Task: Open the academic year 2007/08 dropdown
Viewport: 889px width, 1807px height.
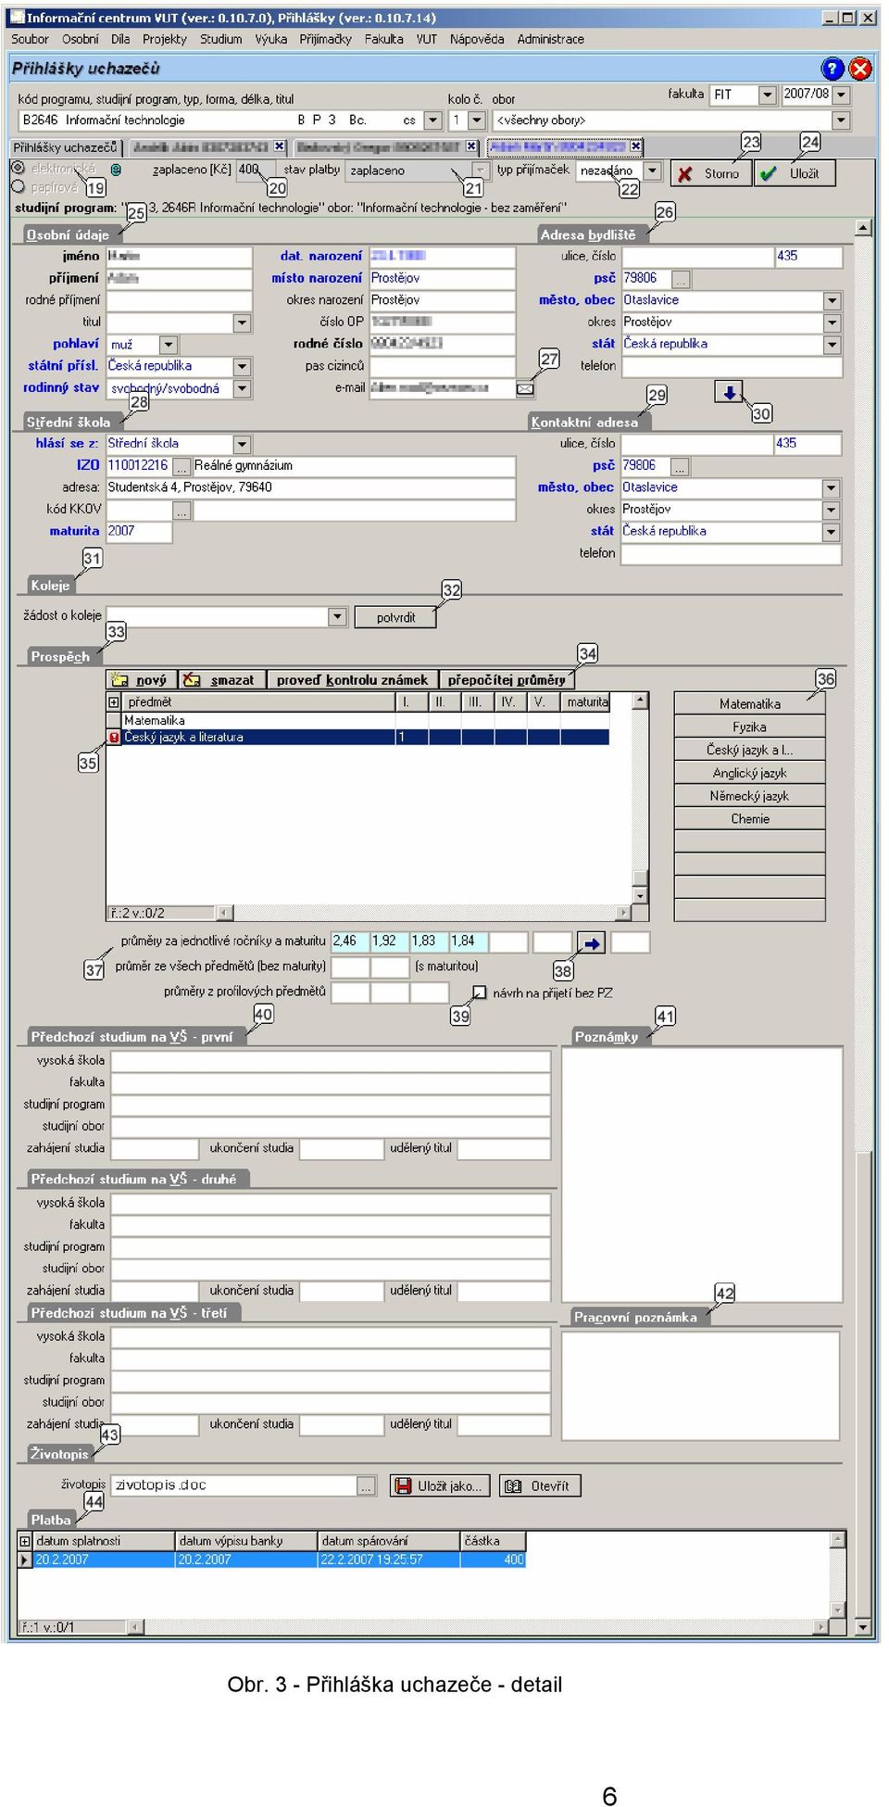Action: [841, 95]
